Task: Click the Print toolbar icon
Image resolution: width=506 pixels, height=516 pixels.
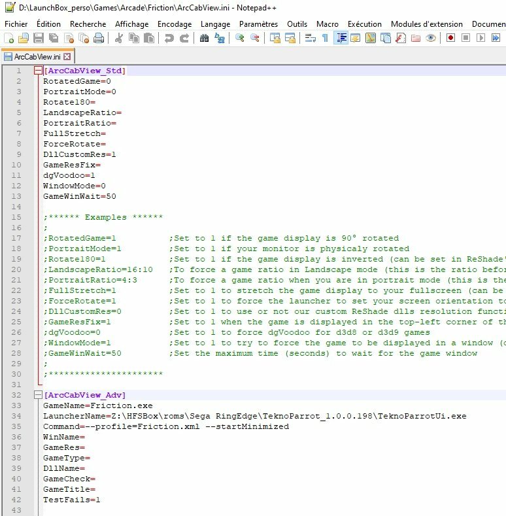Action: point(99,39)
